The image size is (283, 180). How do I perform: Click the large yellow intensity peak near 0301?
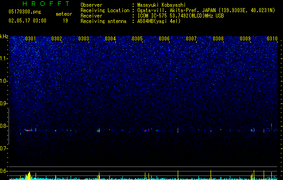[x=29, y=175]
